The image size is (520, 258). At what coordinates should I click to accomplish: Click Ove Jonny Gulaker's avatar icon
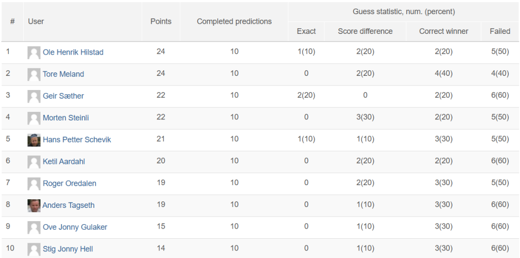(x=34, y=227)
